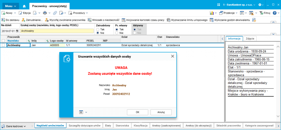The width and height of the screenshot is (281, 130).
Task: Click the Do zestawu icon
Action: (x=3, y=20)
